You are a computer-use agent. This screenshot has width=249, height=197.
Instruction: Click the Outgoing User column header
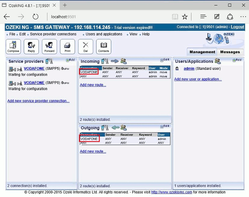pos(161,135)
